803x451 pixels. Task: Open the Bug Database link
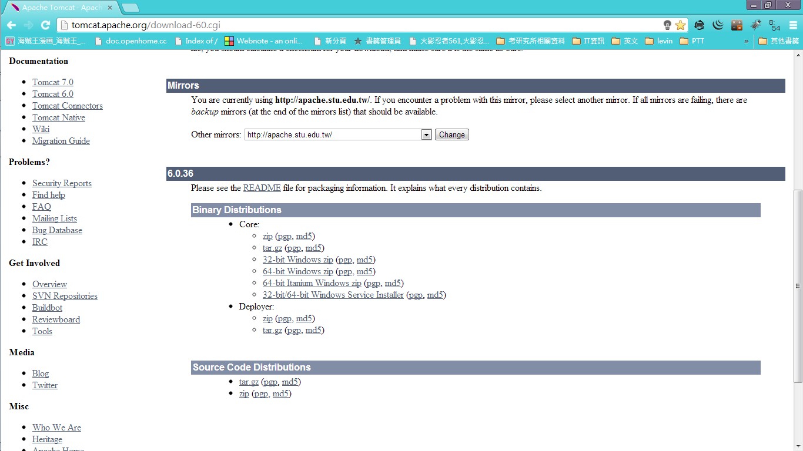click(x=57, y=230)
